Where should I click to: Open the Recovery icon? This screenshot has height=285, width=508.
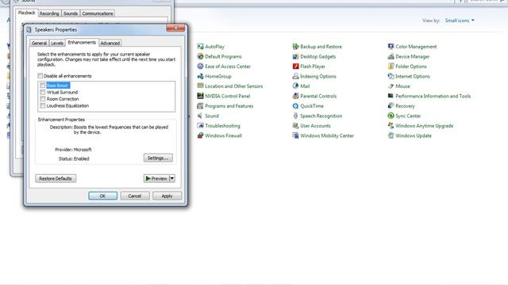pos(391,106)
